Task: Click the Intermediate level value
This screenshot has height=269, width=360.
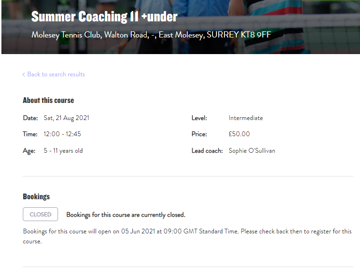Action: (245, 118)
